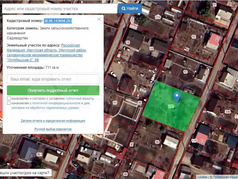Open the публичной оферты link
The width and height of the screenshot is (238, 179).
click(80, 98)
